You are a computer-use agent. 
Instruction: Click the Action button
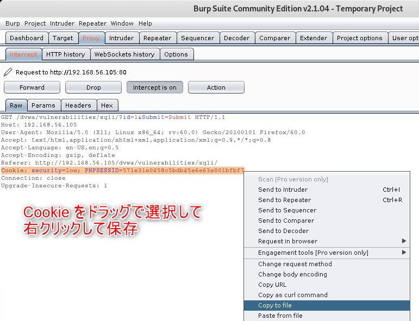pyautogui.click(x=216, y=87)
